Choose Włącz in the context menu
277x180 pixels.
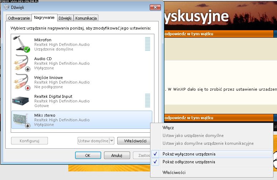tap(168, 128)
